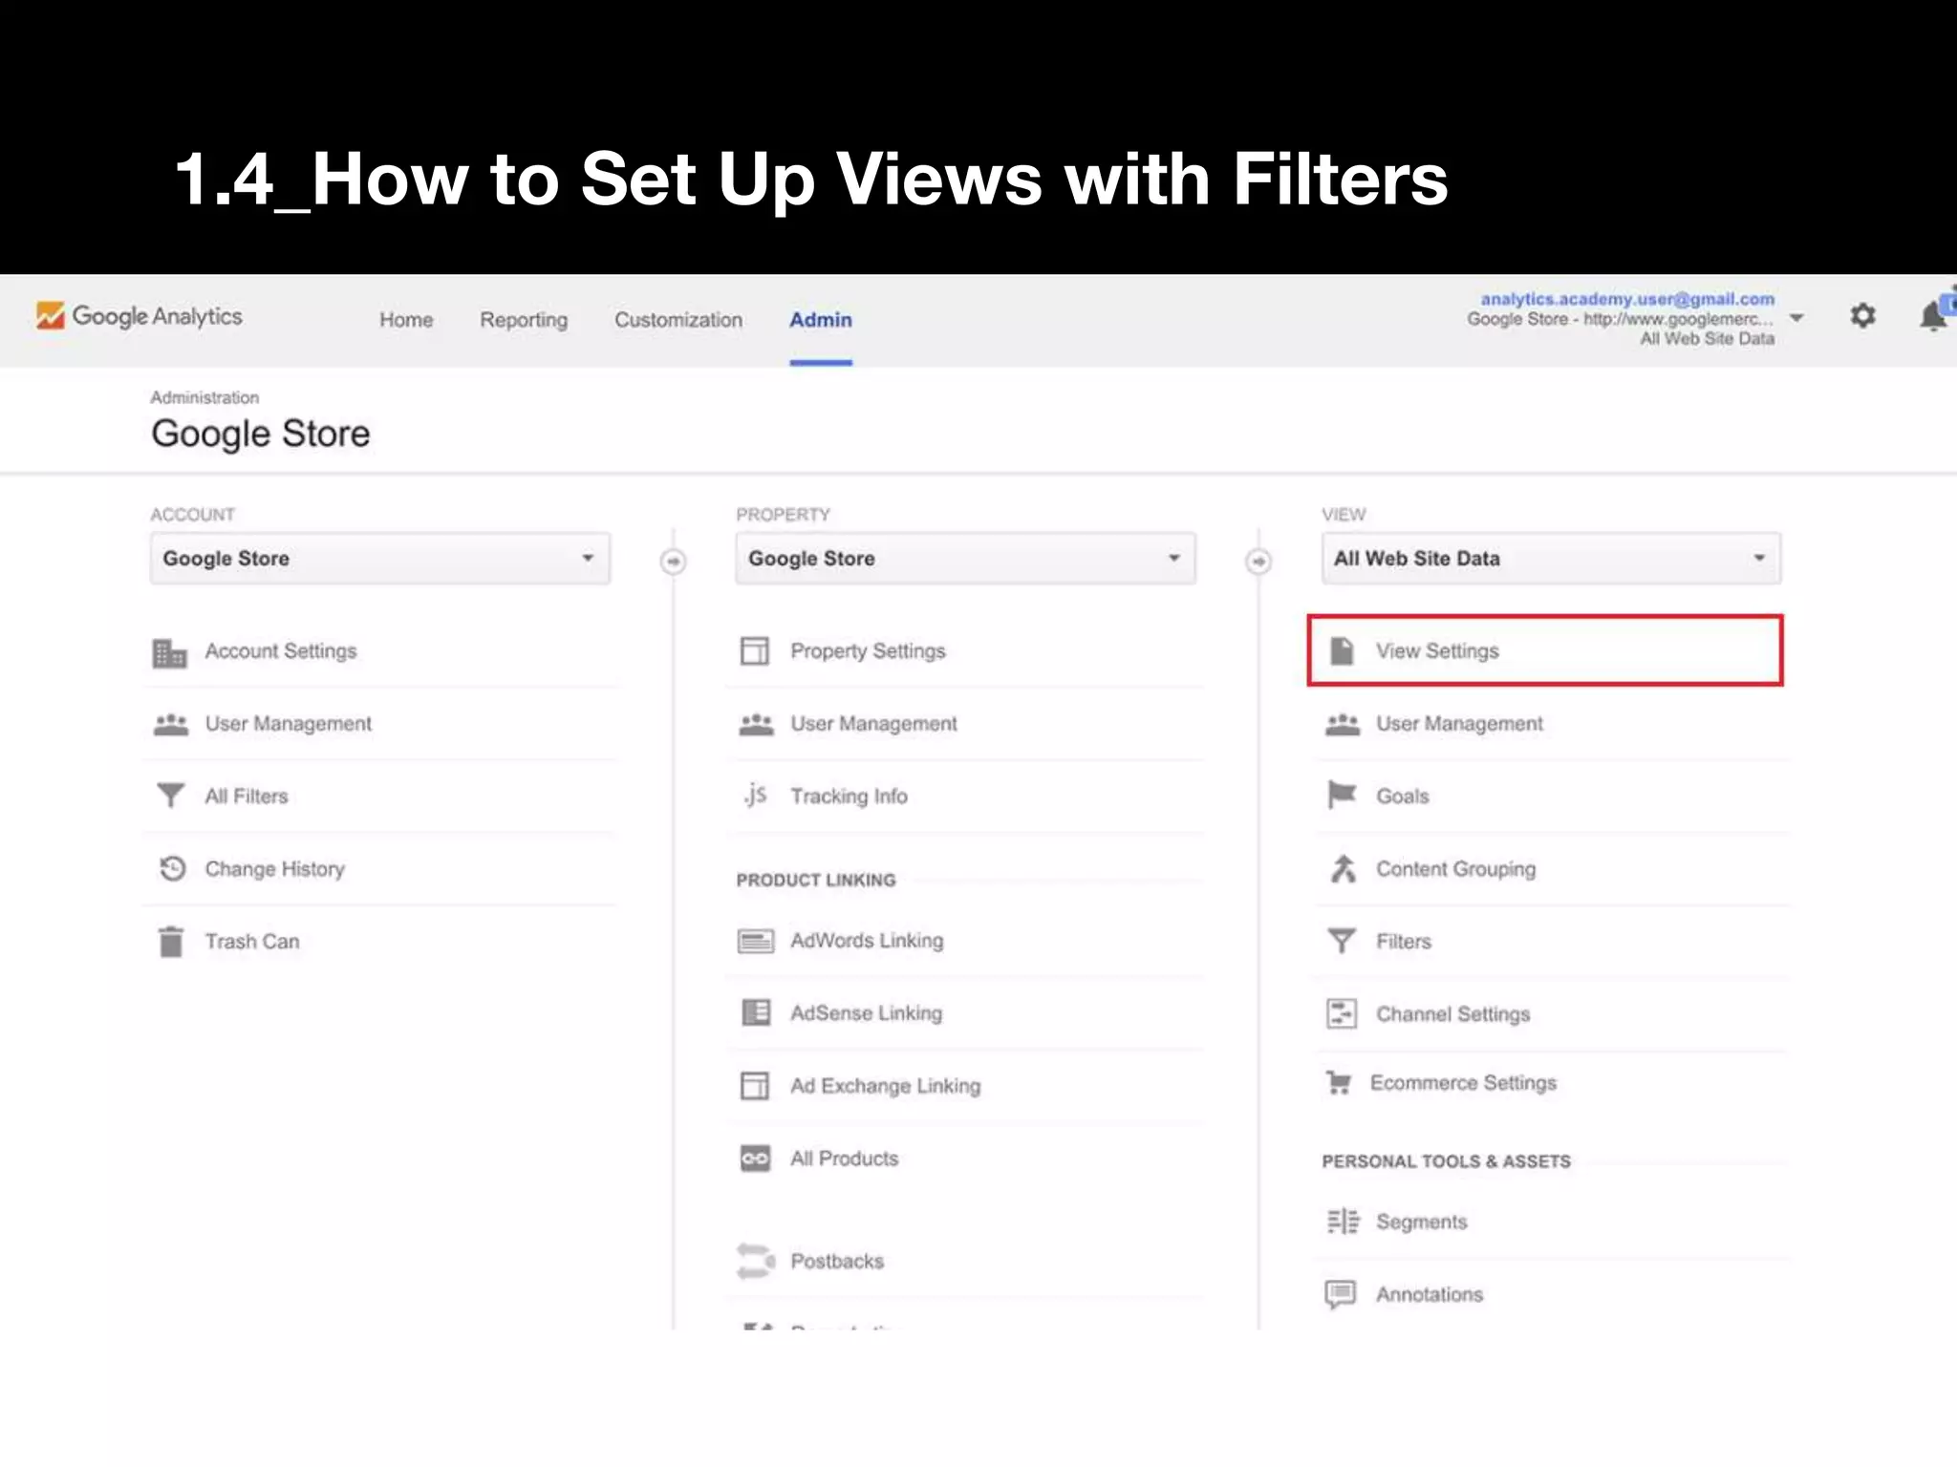Viewport: 1957px width, 1467px height.
Task: Switch to the Reporting tab
Action: (524, 320)
